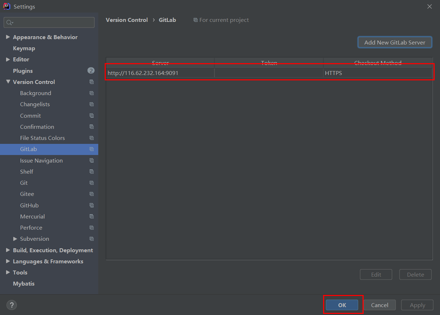Click the magnifier icon in the search box
This screenshot has width=440, height=315.
pyautogui.click(x=10, y=23)
